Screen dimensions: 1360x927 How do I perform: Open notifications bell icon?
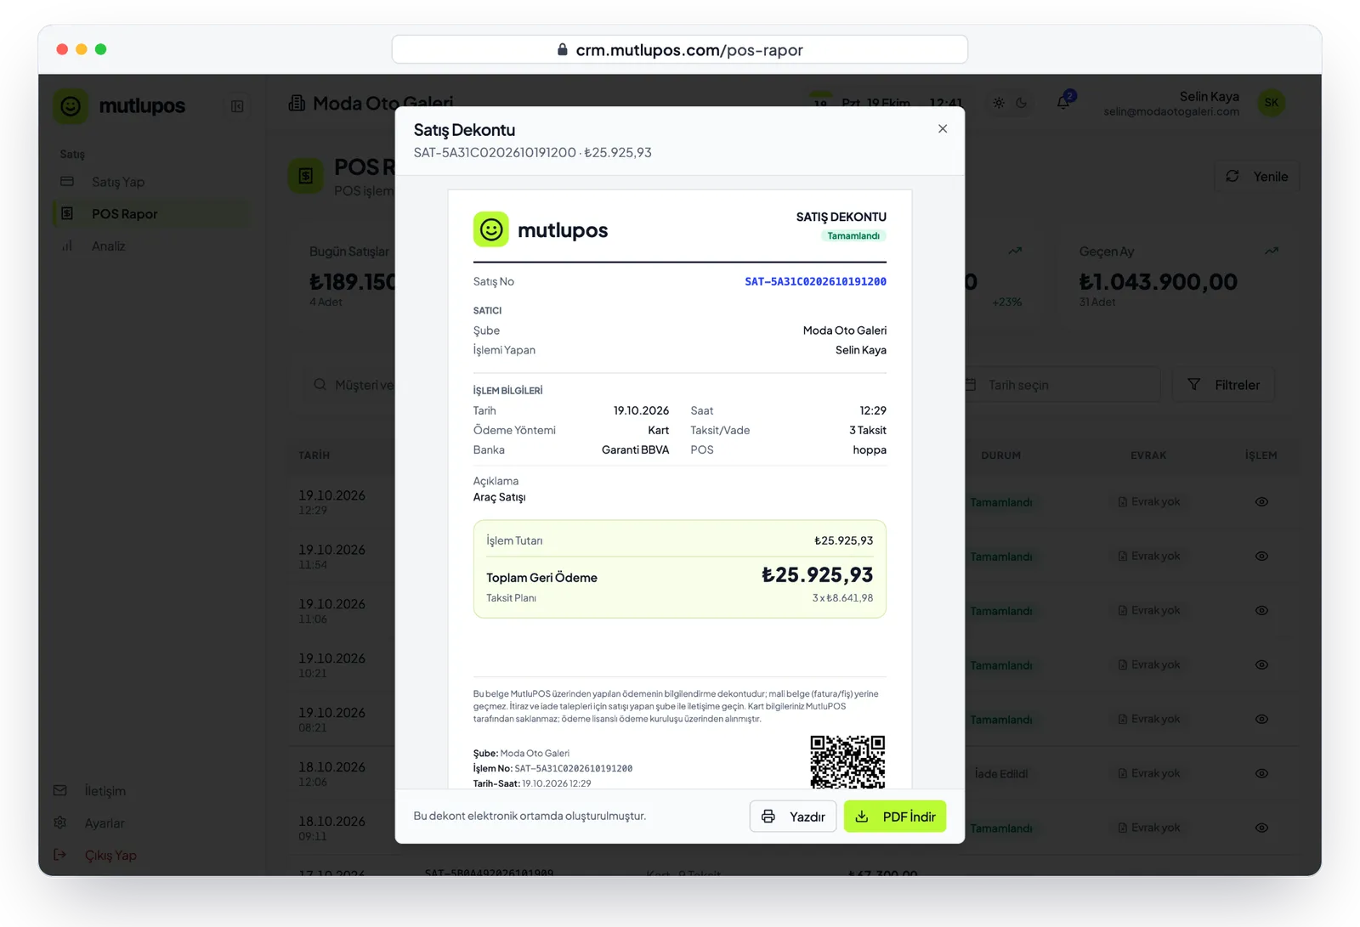click(1063, 103)
